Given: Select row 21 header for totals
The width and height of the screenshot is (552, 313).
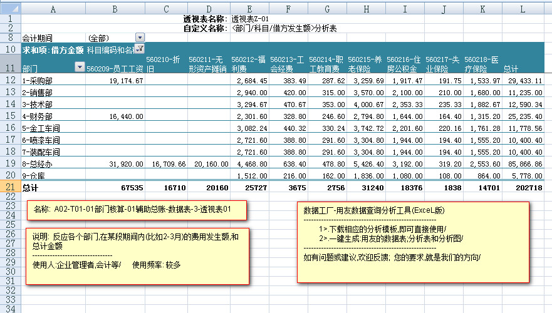Looking at the screenshot, I should click(x=10, y=187).
